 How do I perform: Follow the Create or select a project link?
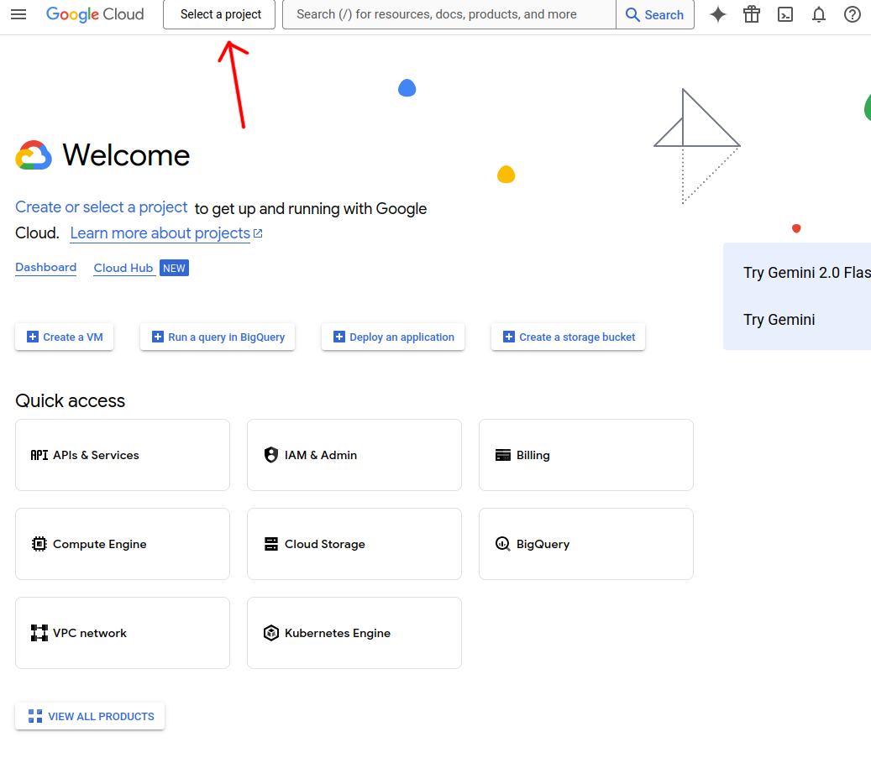pos(101,207)
